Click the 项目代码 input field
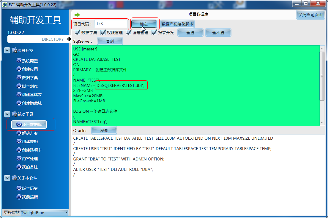 tap(111, 24)
